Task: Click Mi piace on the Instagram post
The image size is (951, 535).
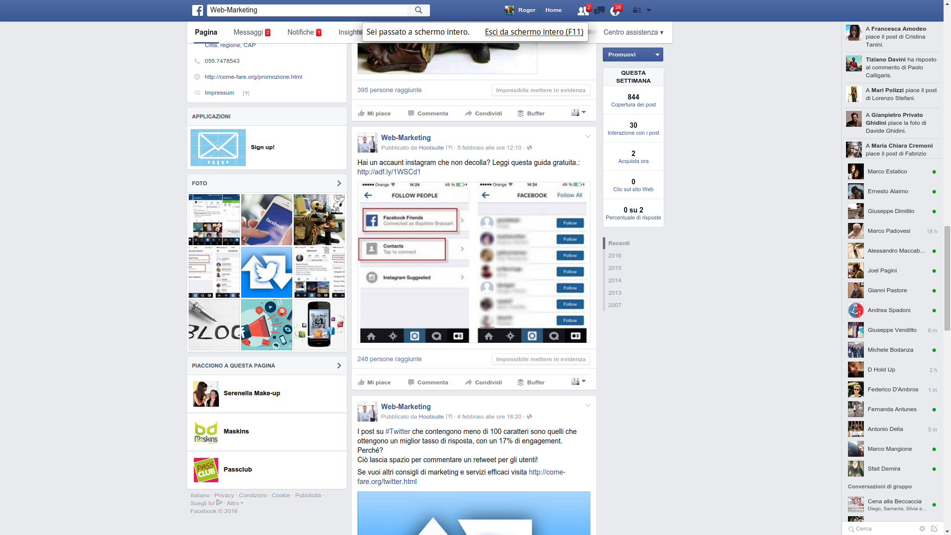Action: coord(374,382)
